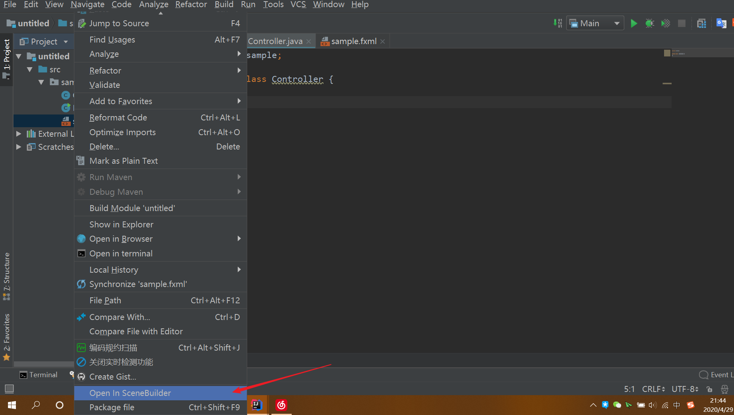The image size is (734, 415).
Task: Select Package file menu entry
Action: click(x=161, y=407)
